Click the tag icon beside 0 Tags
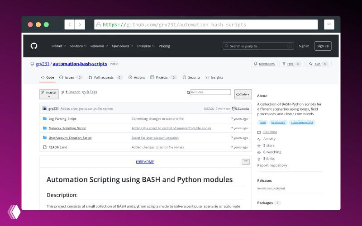362x226 pixels. tap(84, 93)
